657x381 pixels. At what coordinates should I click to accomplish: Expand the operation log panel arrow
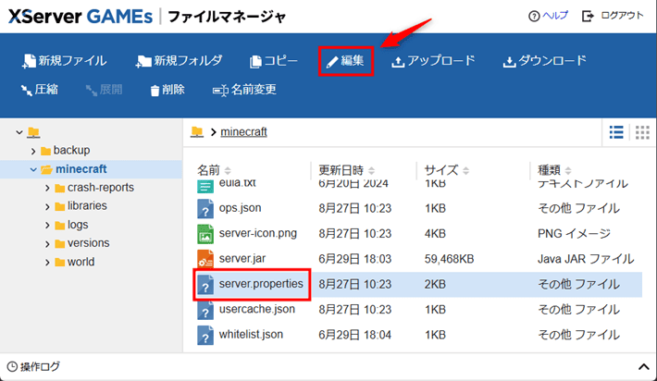643,367
